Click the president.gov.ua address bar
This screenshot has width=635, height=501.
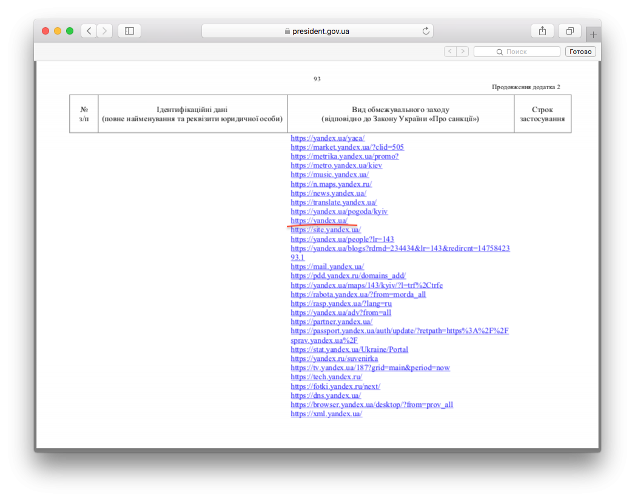pos(318,31)
